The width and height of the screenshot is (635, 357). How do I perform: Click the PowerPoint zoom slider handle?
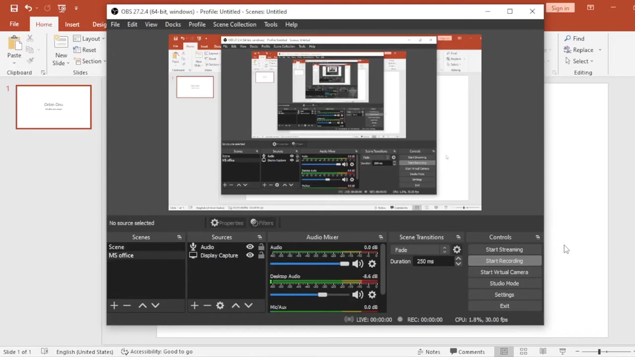[599, 352]
